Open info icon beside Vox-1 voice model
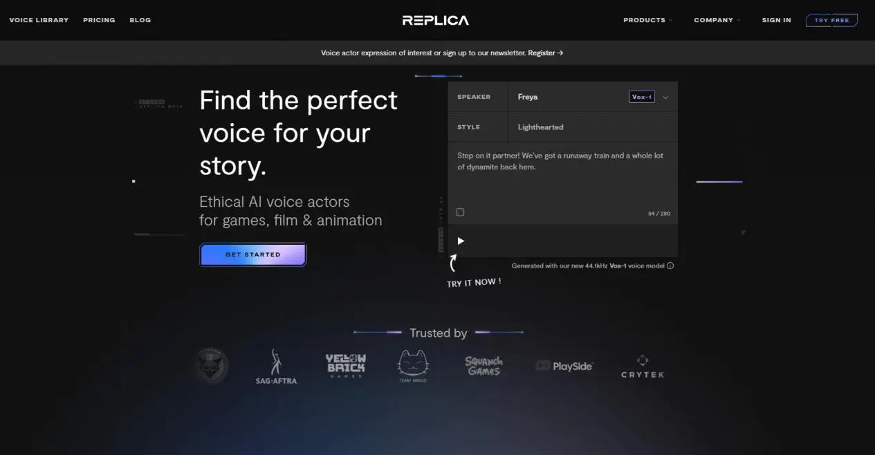 click(x=670, y=266)
